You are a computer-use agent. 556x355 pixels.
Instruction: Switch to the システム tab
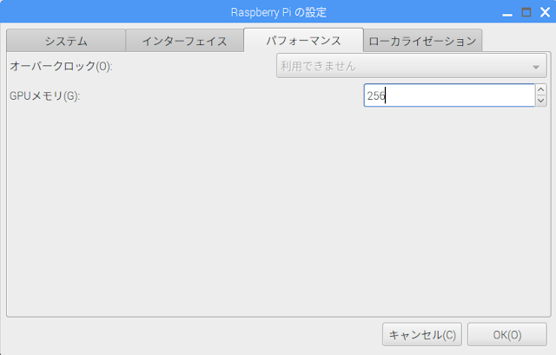[66, 41]
